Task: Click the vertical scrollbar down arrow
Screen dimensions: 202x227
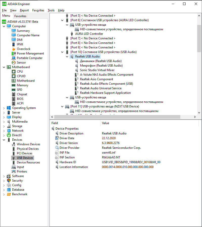Action: click(x=199, y=113)
